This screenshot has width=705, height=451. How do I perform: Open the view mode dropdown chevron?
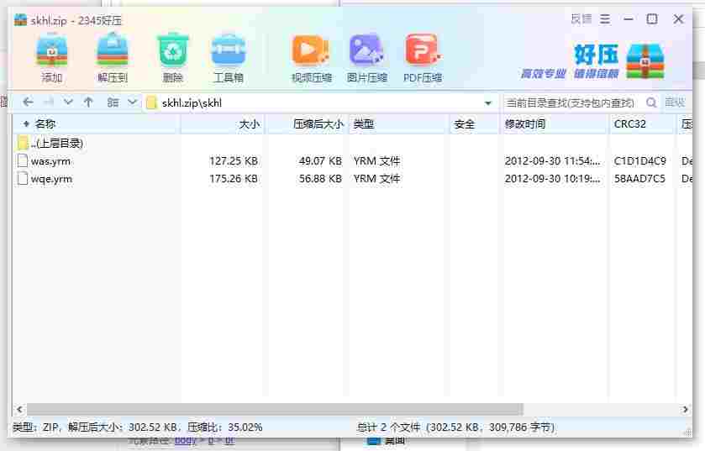point(132,102)
